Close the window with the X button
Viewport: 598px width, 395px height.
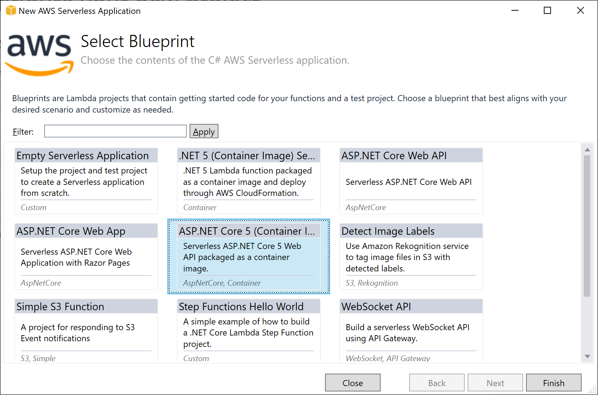click(x=581, y=10)
